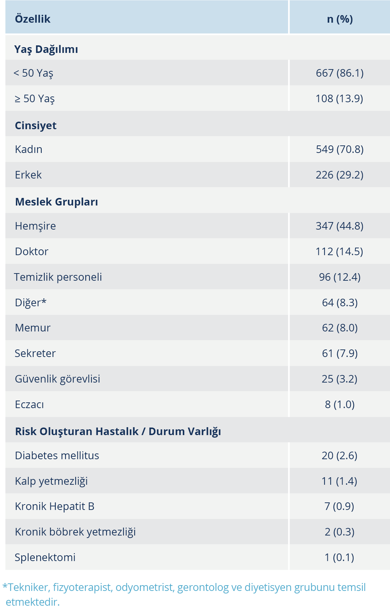Image resolution: width=390 pixels, height=610 pixels.
Task: Click the Hemşire row label
Action: (x=35, y=226)
